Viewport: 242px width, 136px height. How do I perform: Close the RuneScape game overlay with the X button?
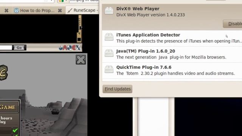[81, 60]
